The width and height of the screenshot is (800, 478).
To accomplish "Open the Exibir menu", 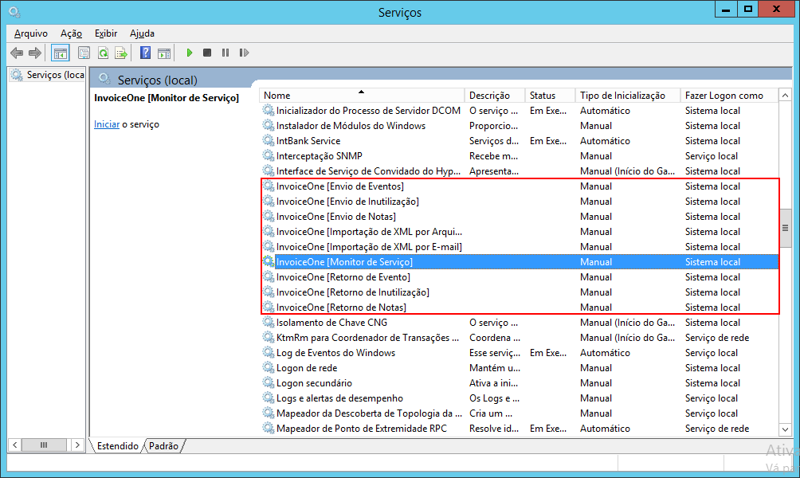I will tap(106, 33).
